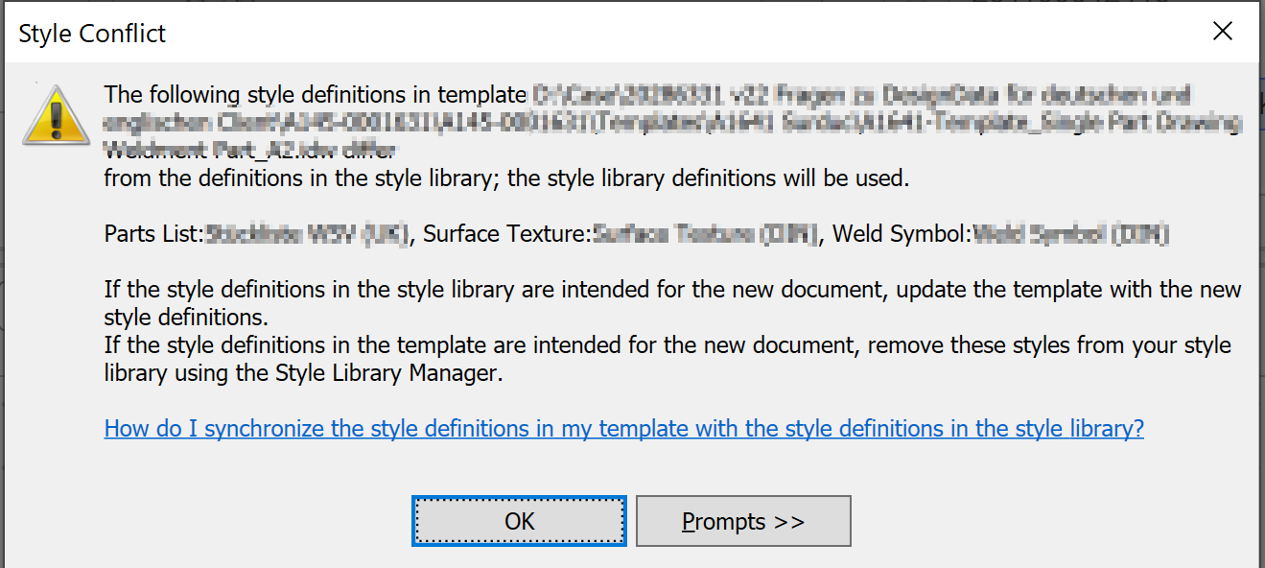Image resolution: width=1265 pixels, height=568 pixels.
Task: Click 'The following style definitions in template' text
Action: click(316, 95)
